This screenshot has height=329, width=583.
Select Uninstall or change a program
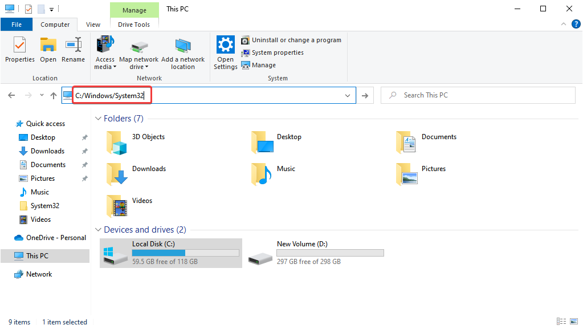click(291, 40)
